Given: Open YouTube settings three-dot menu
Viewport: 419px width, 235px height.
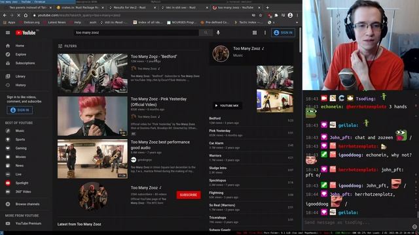Looking at the screenshot, I should pos(264,33).
